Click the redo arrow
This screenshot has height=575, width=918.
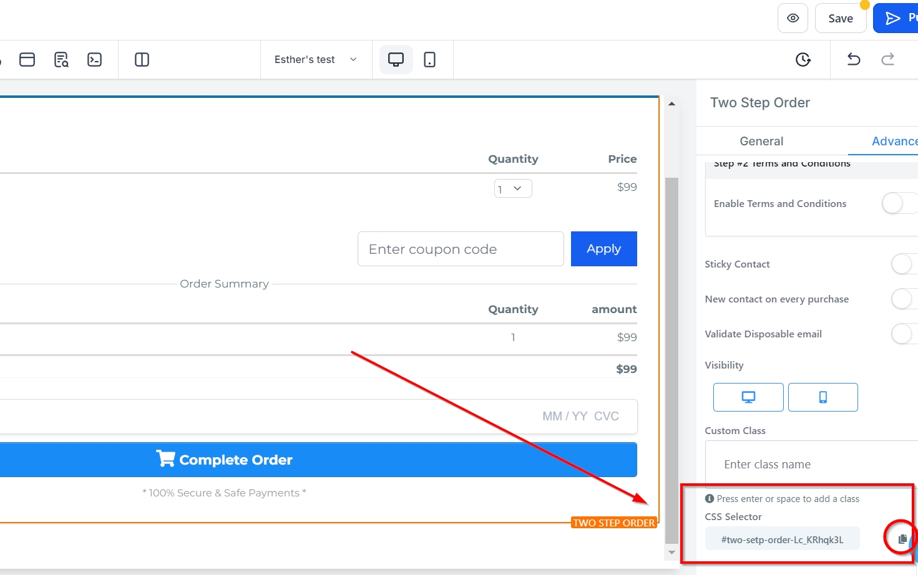(887, 59)
